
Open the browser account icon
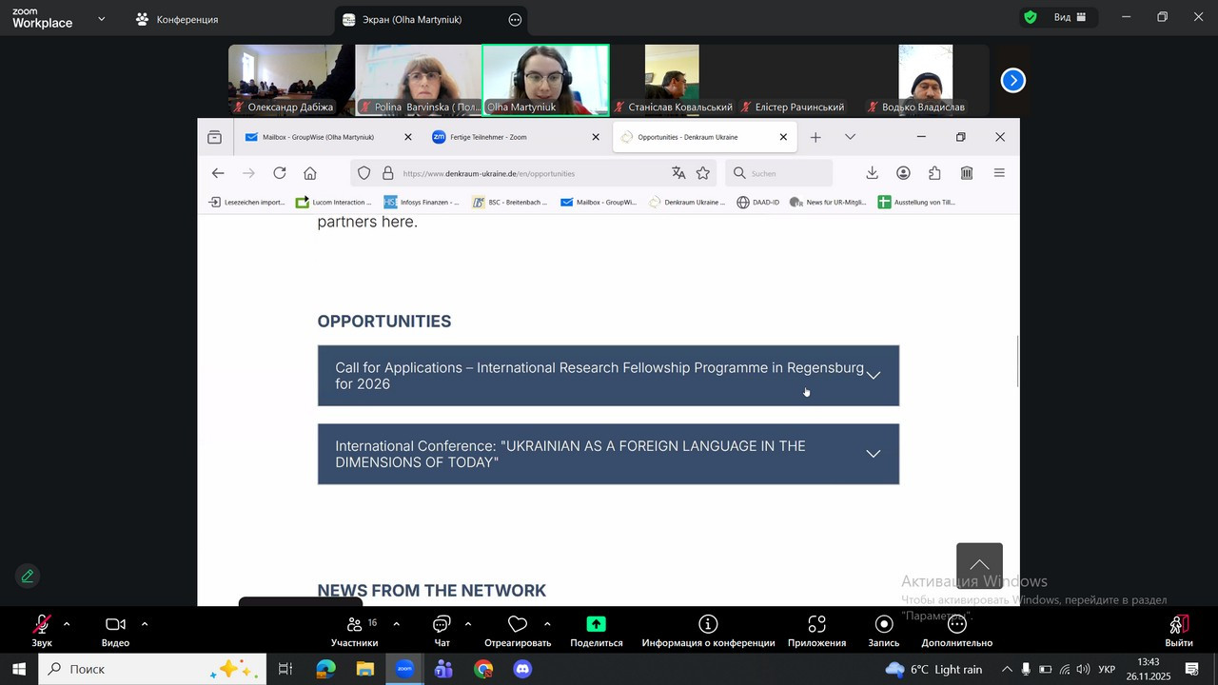pos(904,173)
